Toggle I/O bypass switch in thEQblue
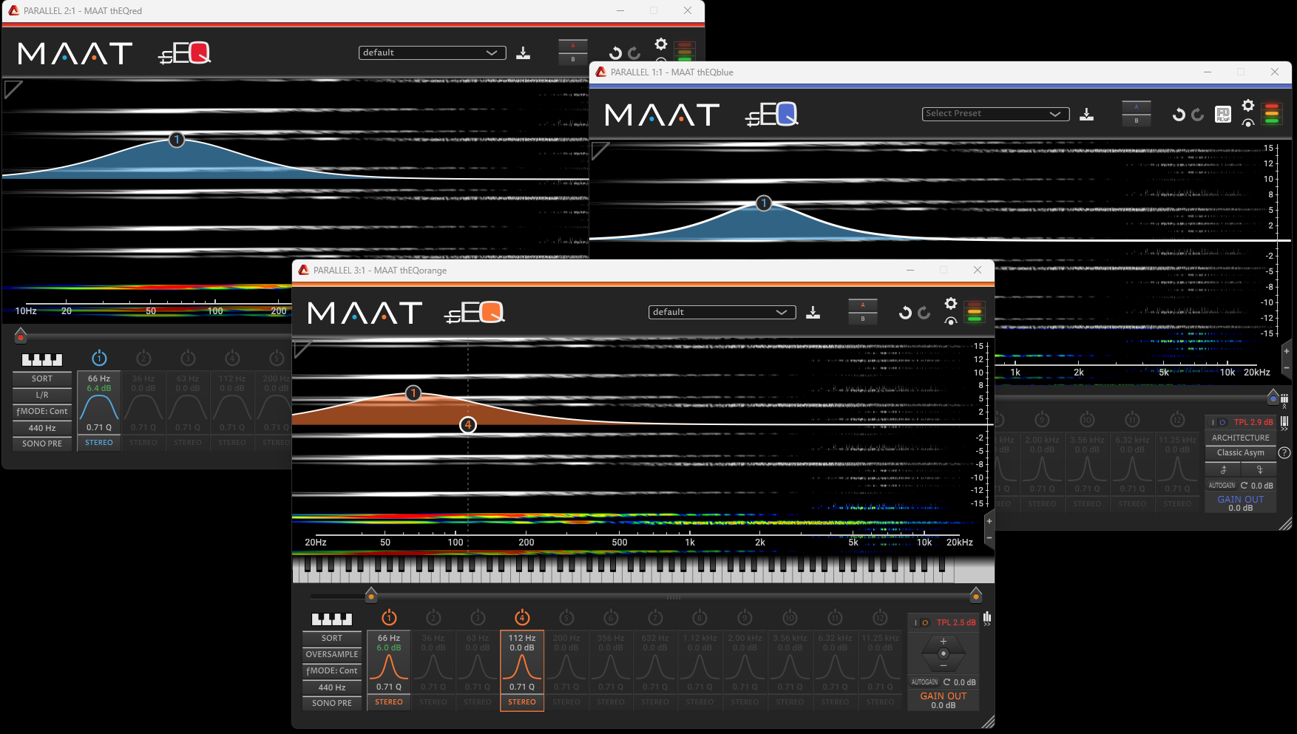This screenshot has height=734, width=1297. (1218, 423)
